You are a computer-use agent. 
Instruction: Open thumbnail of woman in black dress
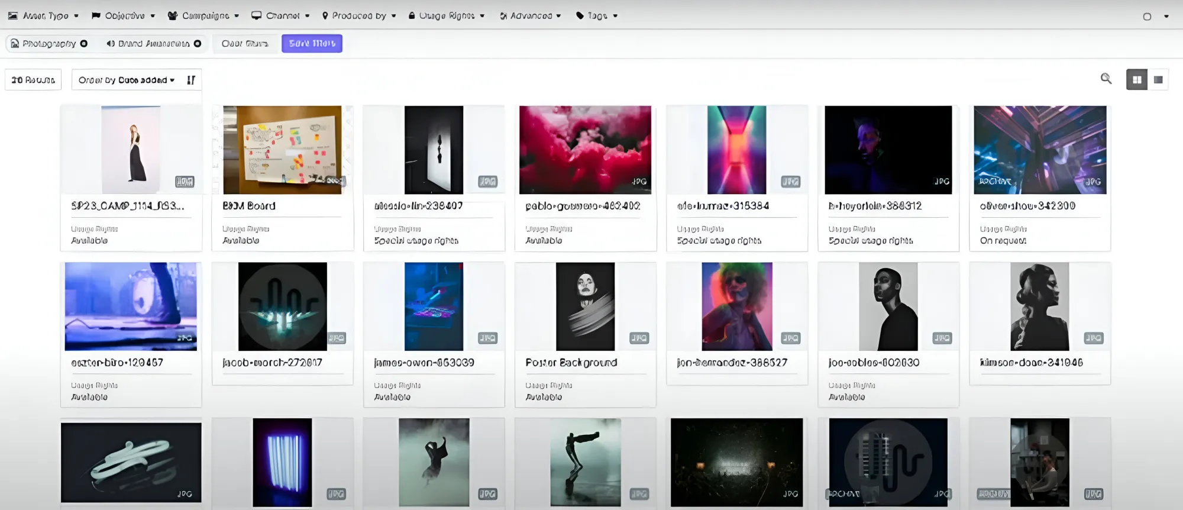pyautogui.click(x=131, y=150)
